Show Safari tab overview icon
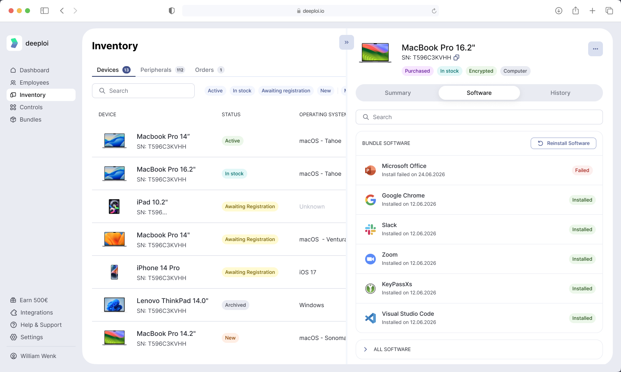This screenshot has height=372, width=621. tap(609, 11)
